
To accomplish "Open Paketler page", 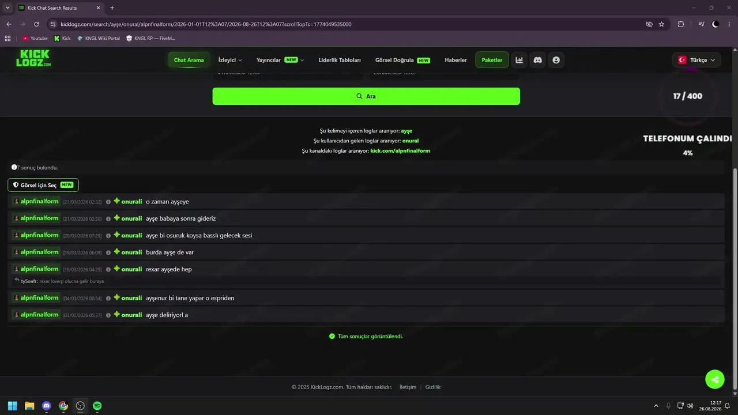I will pos(492,60).
